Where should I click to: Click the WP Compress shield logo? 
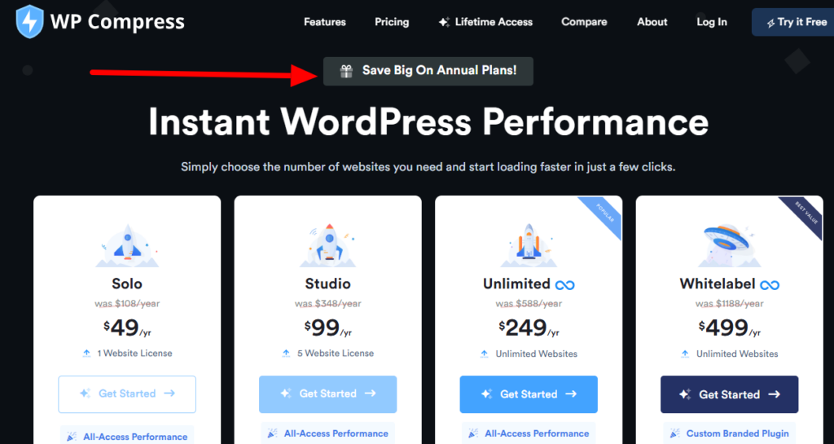30,21
